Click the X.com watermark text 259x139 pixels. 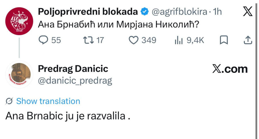click(230, 69)
